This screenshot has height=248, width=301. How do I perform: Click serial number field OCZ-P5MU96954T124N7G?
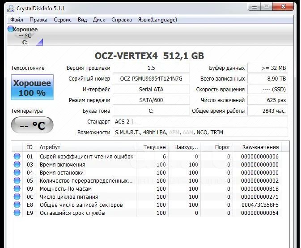151,79
